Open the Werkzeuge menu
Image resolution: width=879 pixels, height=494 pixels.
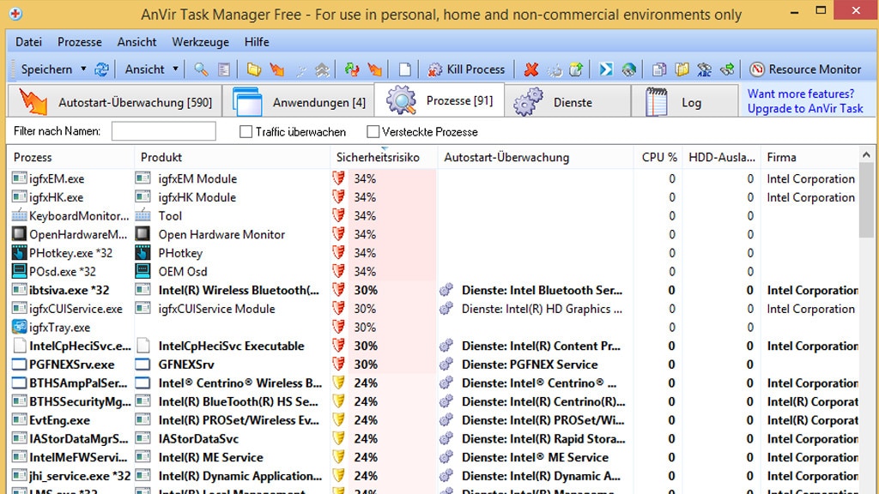[200, 42]
